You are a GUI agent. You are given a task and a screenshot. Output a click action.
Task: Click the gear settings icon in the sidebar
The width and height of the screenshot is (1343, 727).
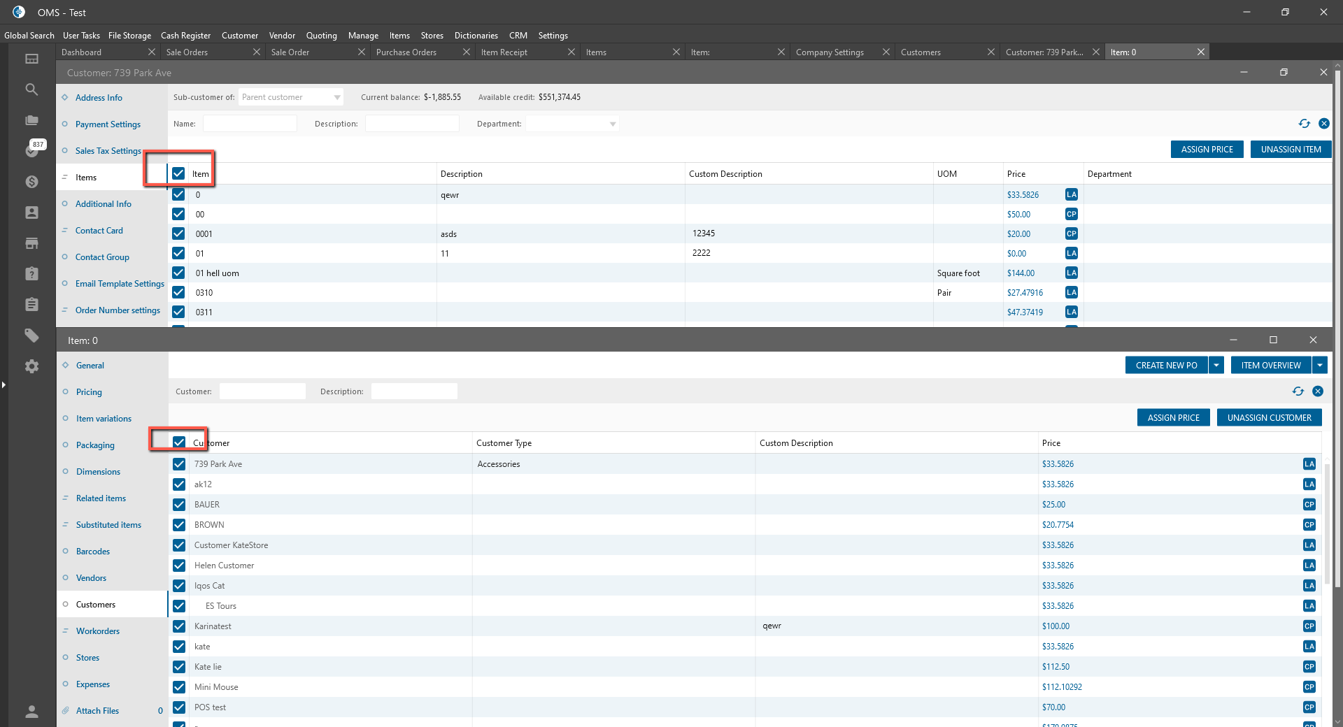31,366
